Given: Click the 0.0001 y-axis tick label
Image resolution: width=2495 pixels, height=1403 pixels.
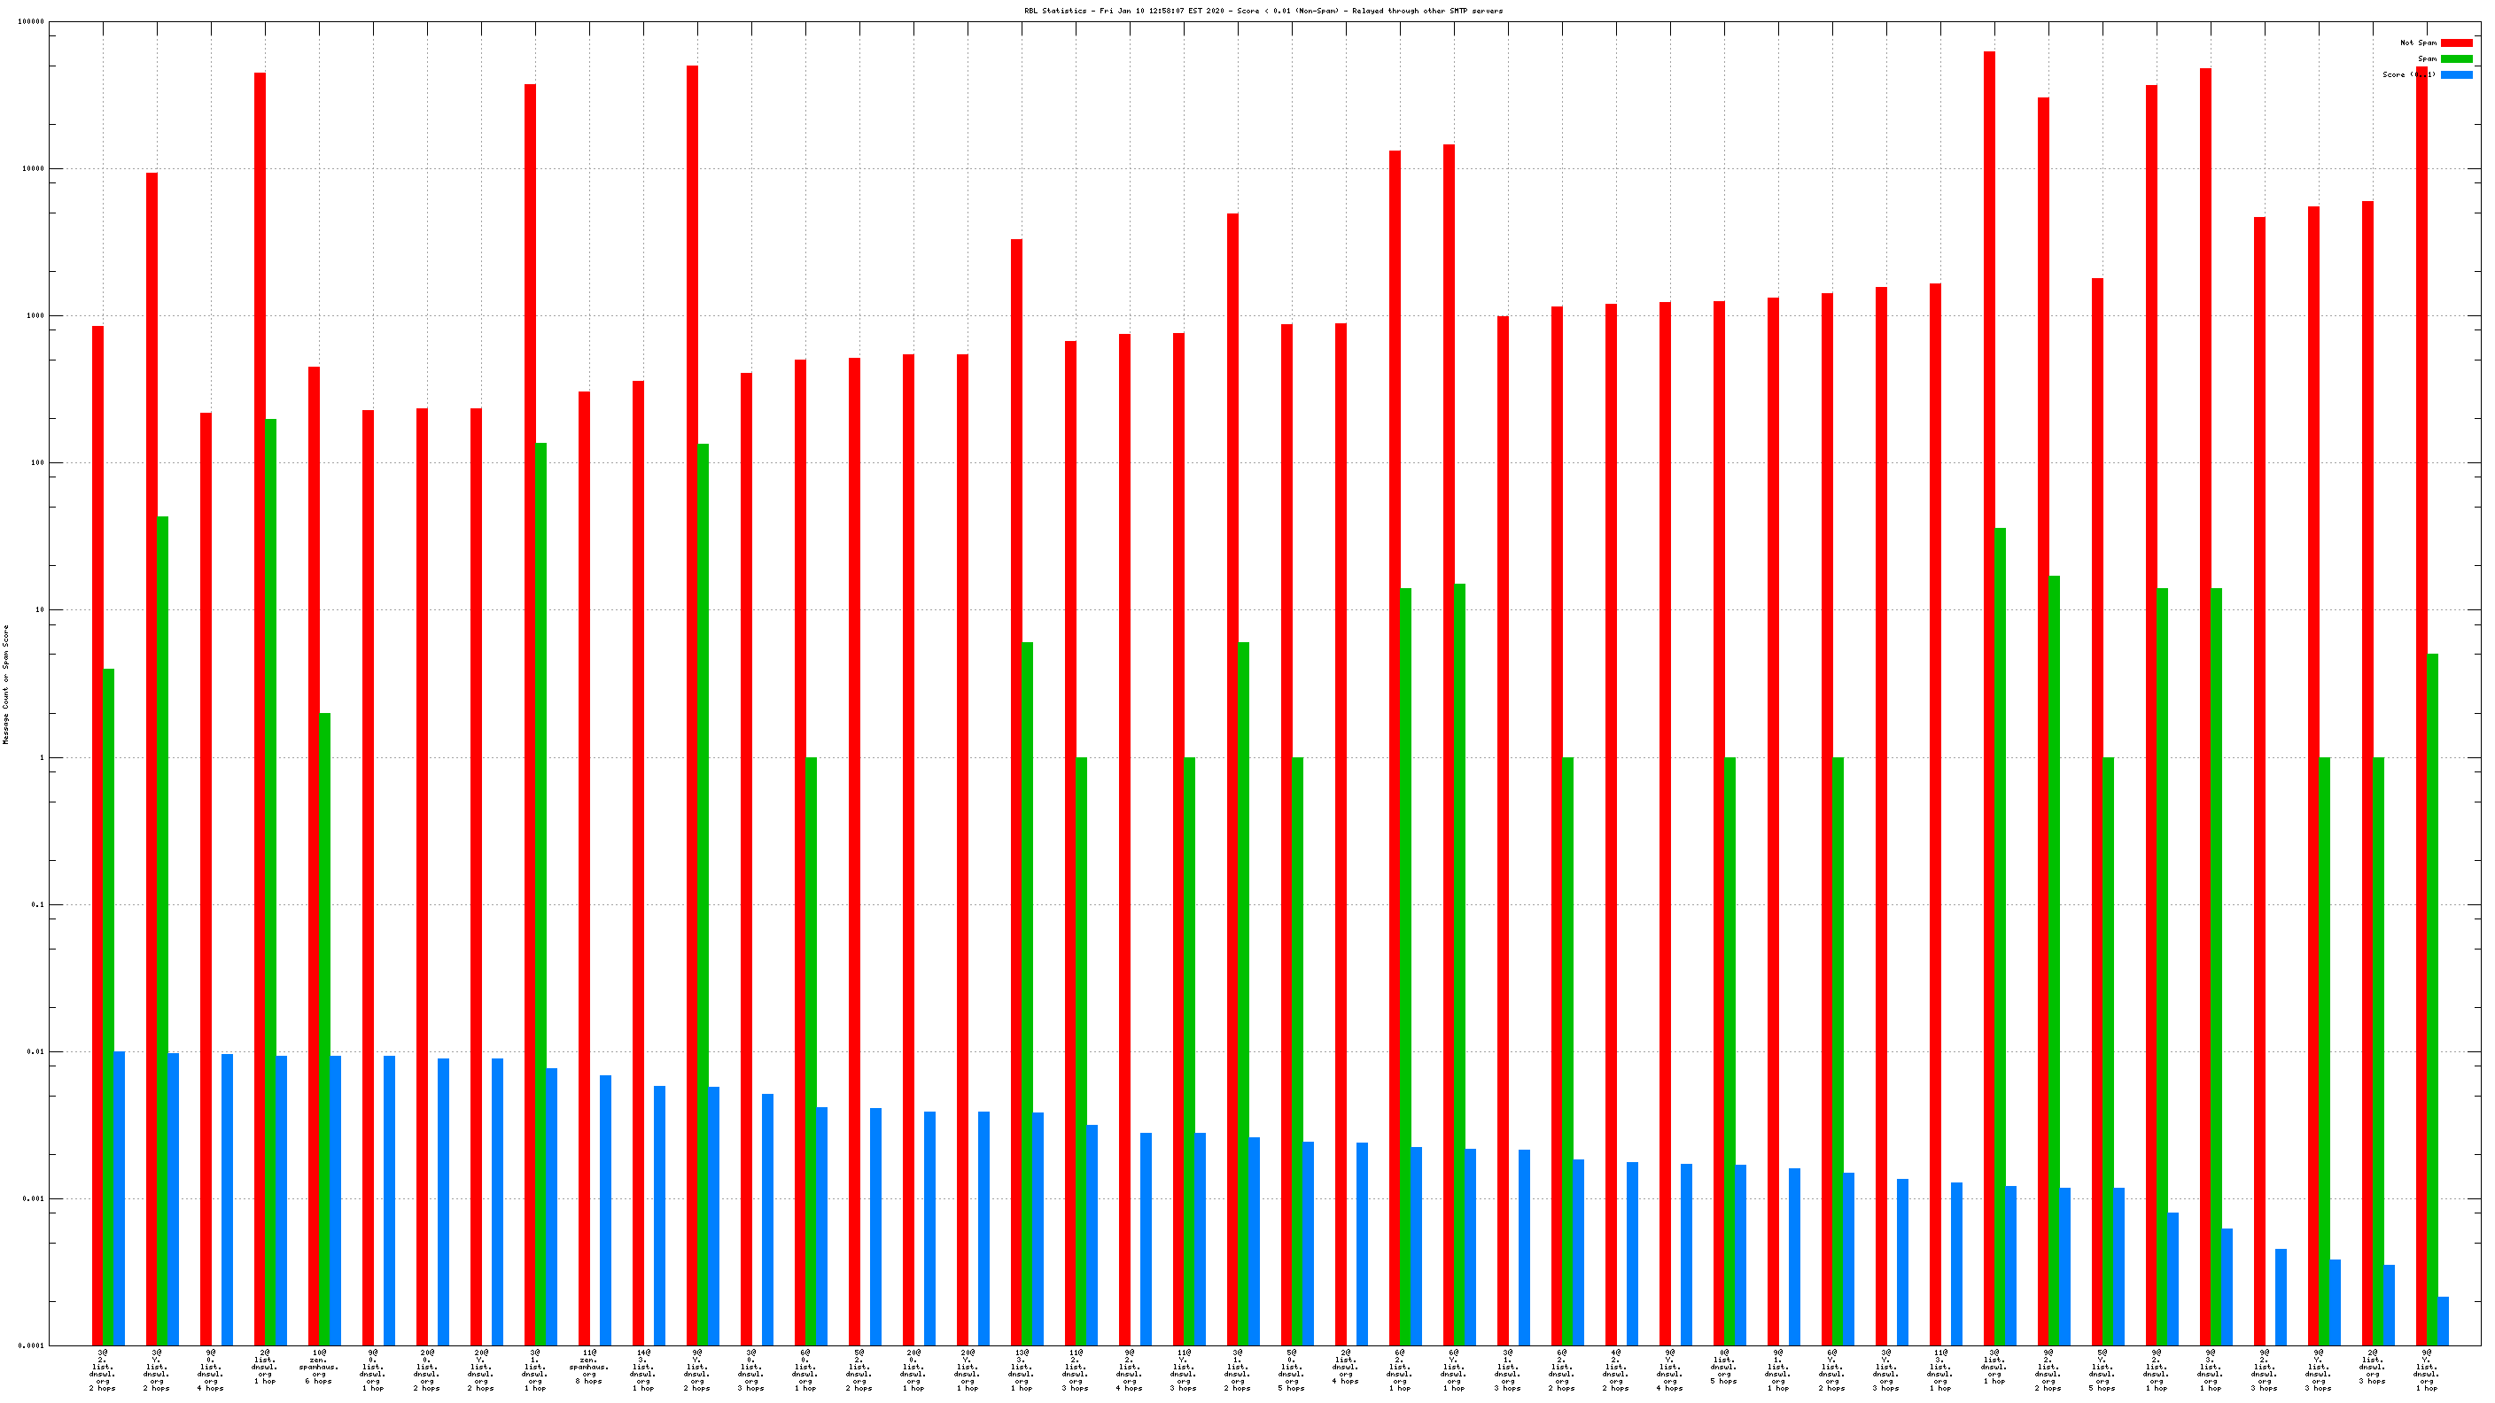Looking at the screenshot, I should click(31, 1346).
